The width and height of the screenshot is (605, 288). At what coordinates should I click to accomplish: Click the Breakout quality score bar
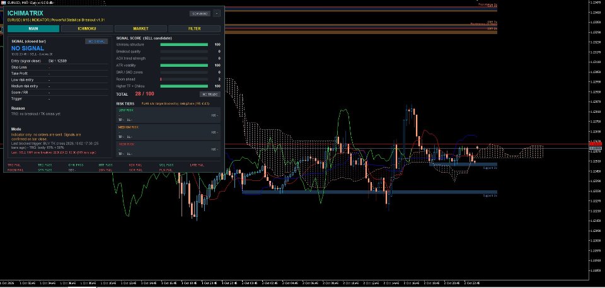(184, 51)
